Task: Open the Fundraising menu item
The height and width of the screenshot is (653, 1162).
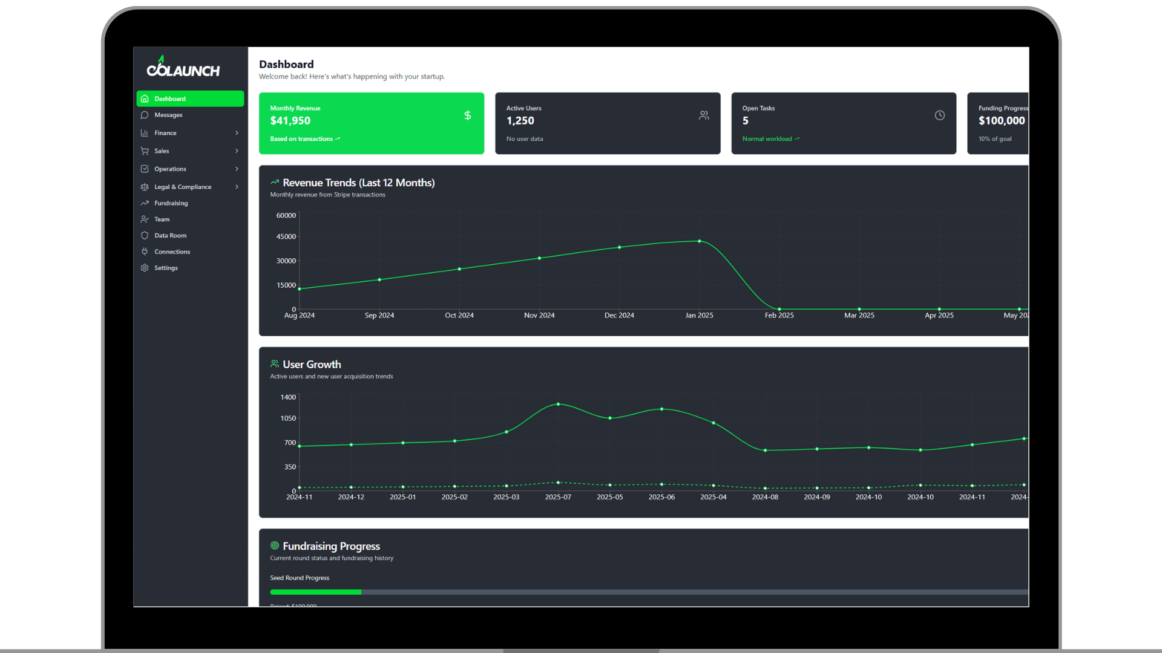Action: (171, 203)
